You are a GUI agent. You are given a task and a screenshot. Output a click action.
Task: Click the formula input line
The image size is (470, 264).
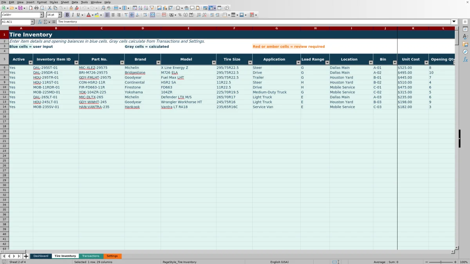point(254,22)
